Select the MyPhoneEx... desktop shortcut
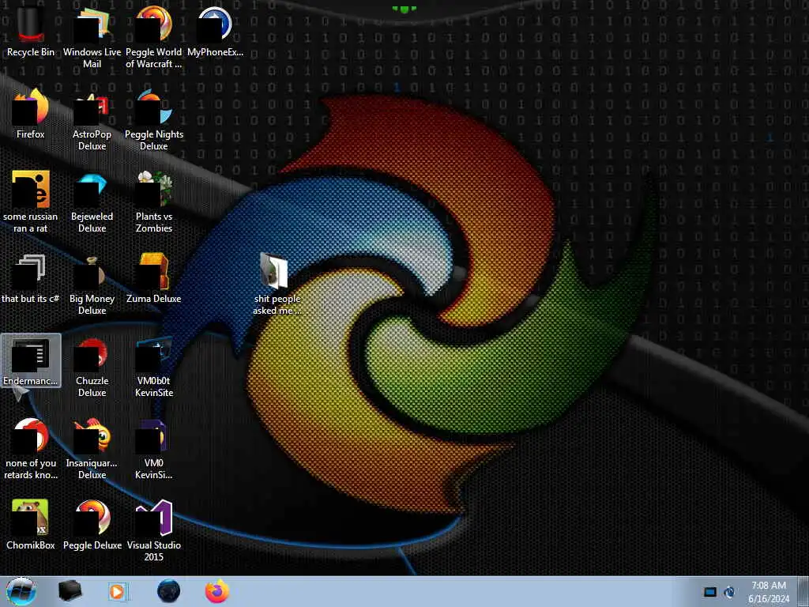The width and height of the screenshot is (809, 607). [215, 32]
